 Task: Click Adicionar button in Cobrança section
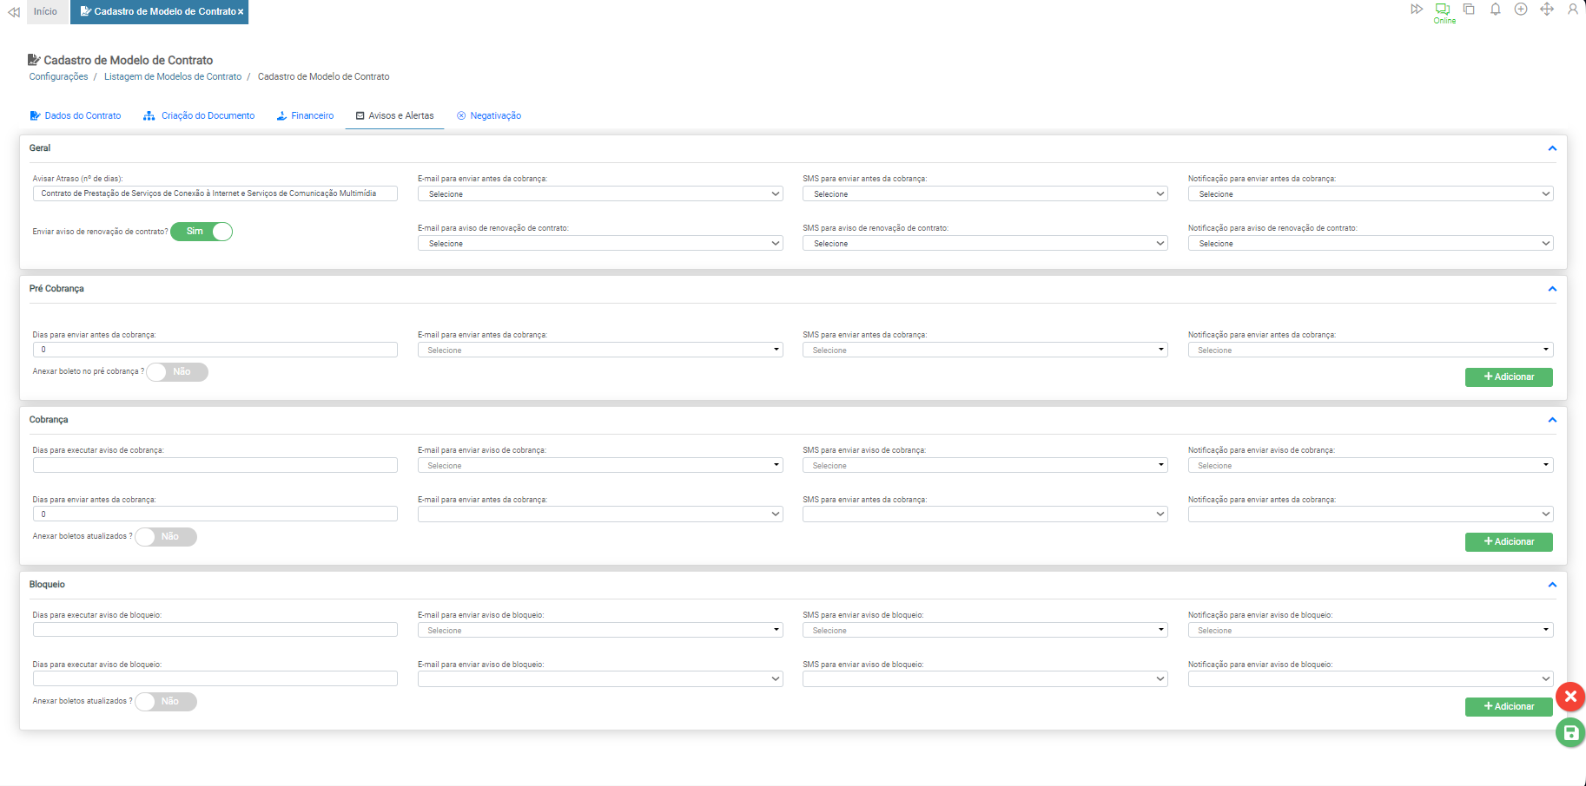click(x=1509, y=542)
